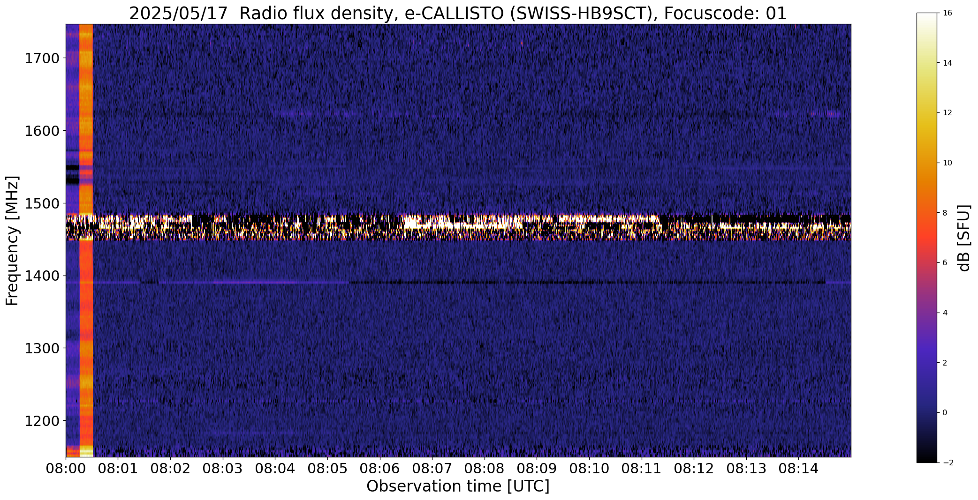Click the 08:03 time tick label

click(223, 469)
